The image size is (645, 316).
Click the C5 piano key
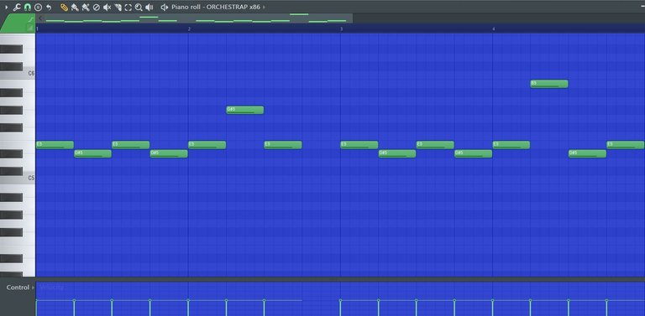18,178
